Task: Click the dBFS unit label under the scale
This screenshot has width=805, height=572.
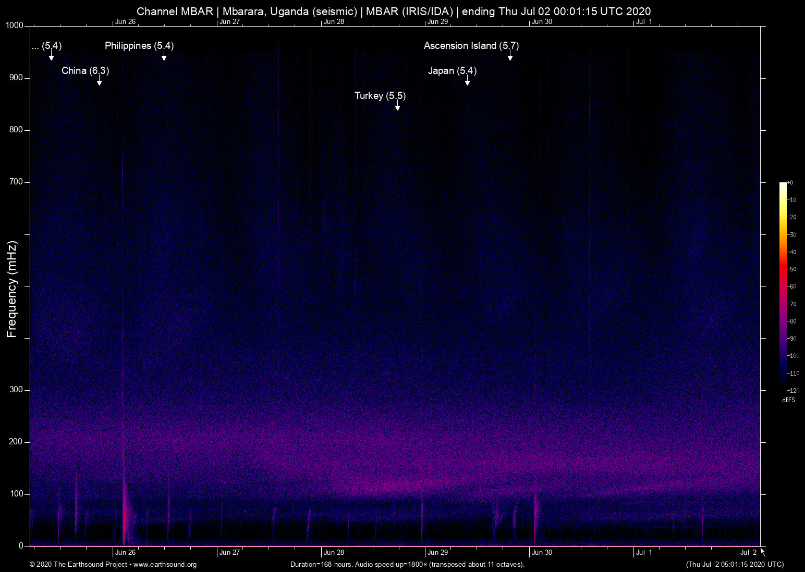Action: click(788, 401)
